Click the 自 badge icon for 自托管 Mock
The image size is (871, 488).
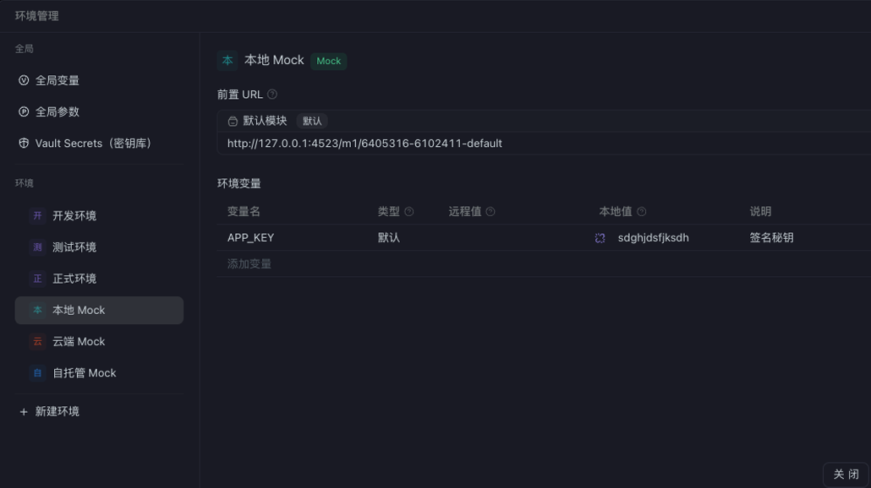pyautogui.click(x=37, y=373)
